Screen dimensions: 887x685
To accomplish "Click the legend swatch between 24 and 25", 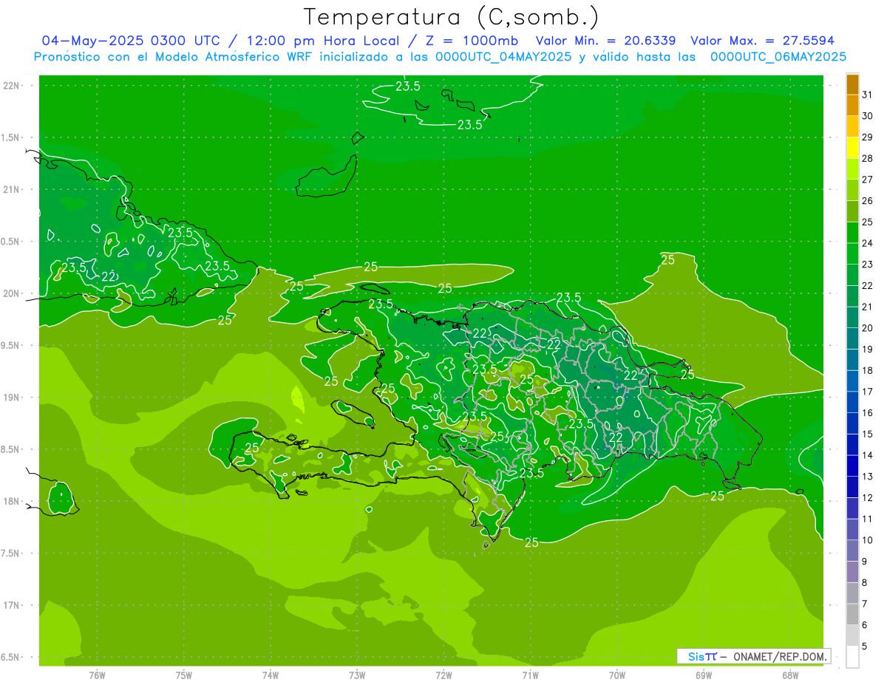I will coord(852,232).
